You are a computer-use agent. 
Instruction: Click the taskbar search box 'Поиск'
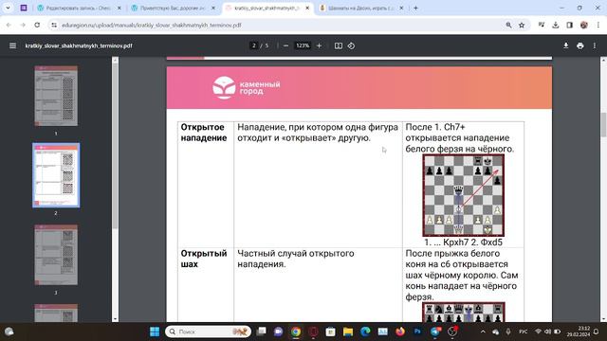(x=208, y=332)
